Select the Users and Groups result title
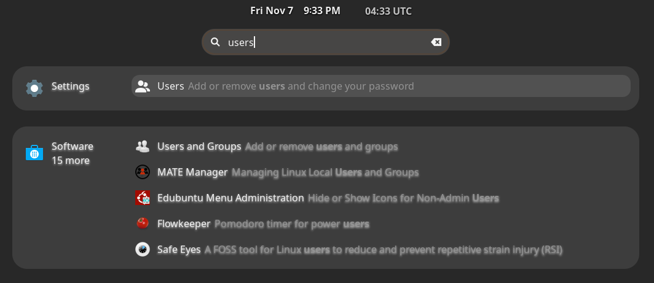The image size is (654, 283). pyautogui.click(x=199, y=147)
